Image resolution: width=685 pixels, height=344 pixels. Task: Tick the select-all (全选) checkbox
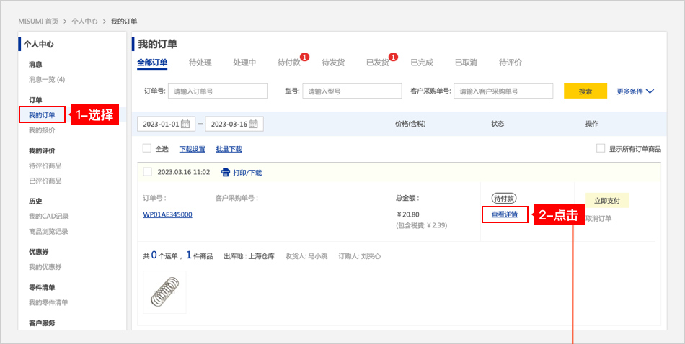[x=147, y=148]
